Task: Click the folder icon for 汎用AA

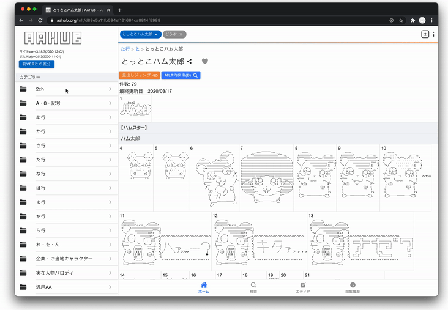Action: 23,287
